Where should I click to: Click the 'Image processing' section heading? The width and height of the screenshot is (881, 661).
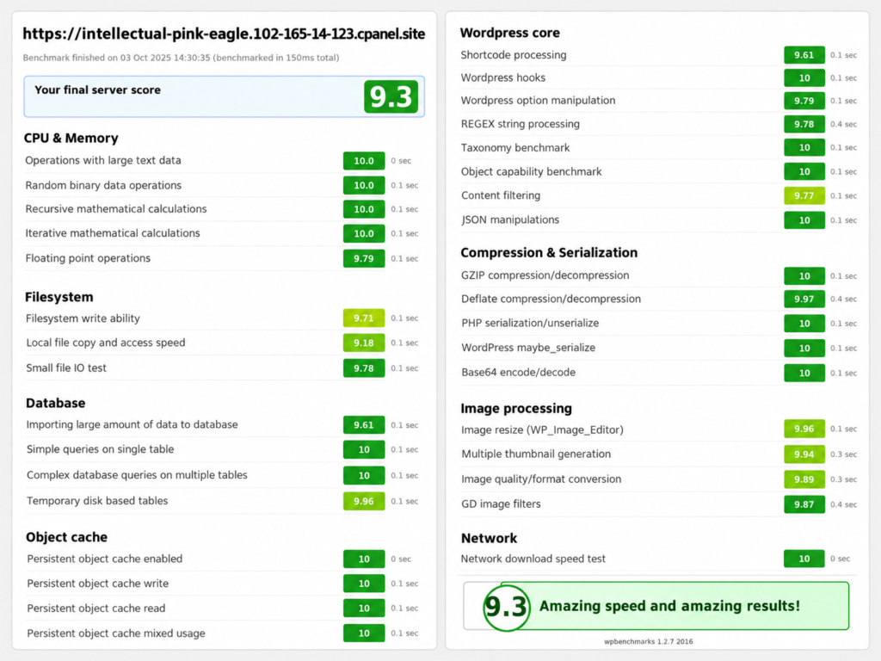coord(516,409)
